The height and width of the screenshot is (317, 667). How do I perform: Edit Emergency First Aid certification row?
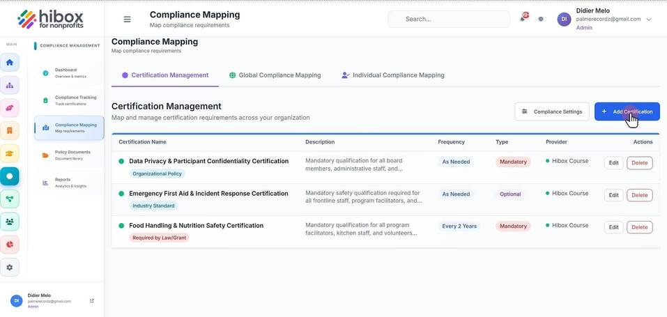(613, 195)
